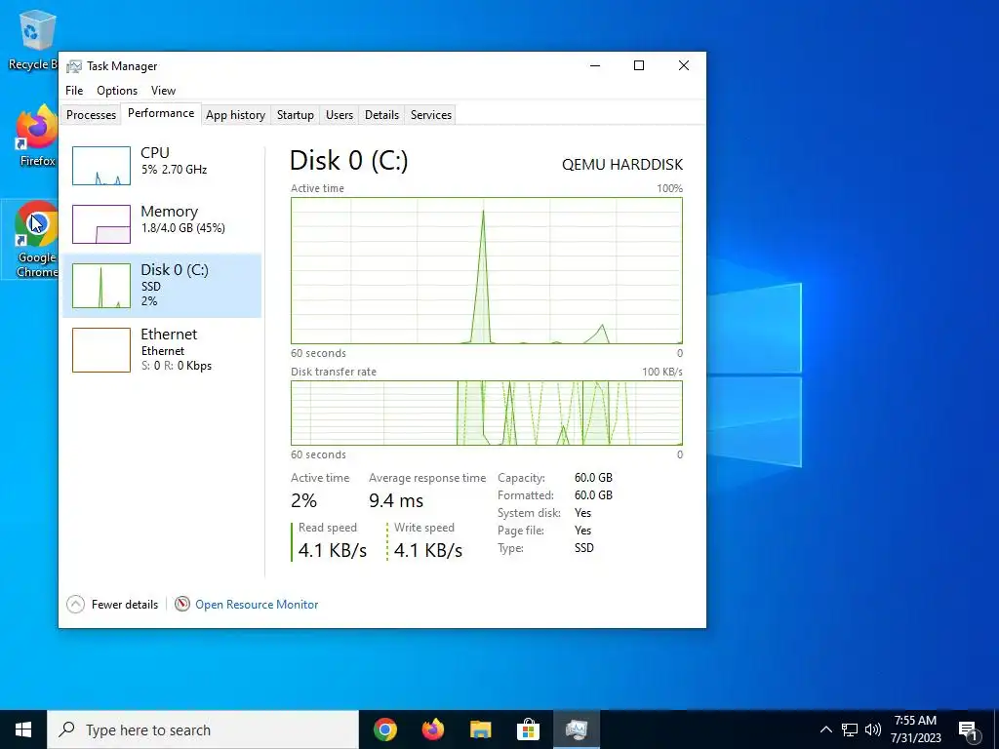The width and height of the screenshot is (999, 749).
Task: Switch to the App history tab
Action: pyautogui.click(x=235, y=115)
